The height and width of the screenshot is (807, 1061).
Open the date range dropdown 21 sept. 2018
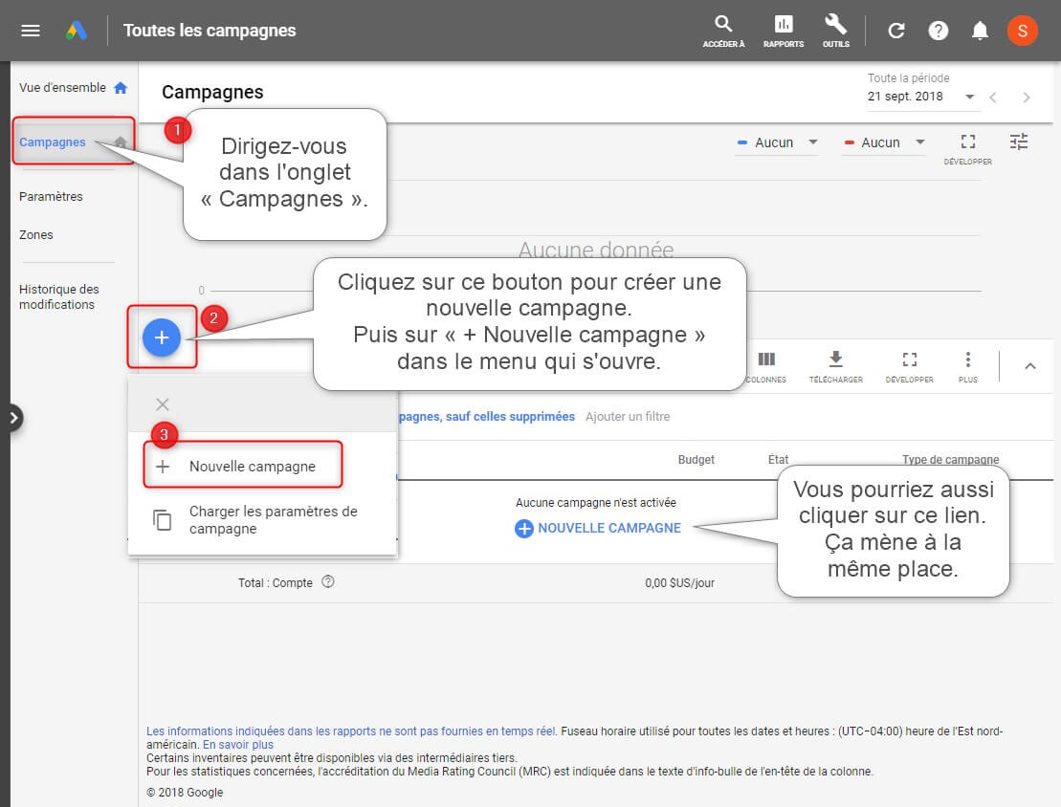point(921,96)
